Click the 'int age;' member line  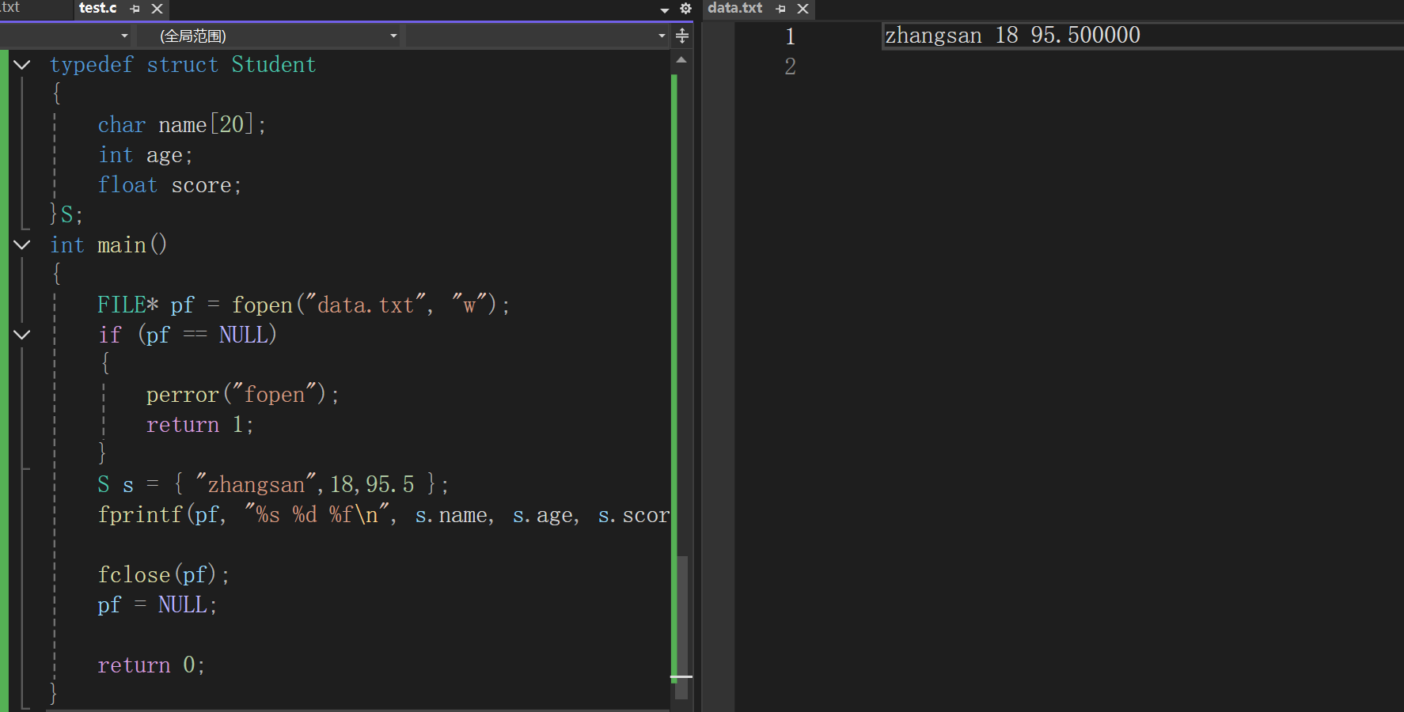(146, 155)
